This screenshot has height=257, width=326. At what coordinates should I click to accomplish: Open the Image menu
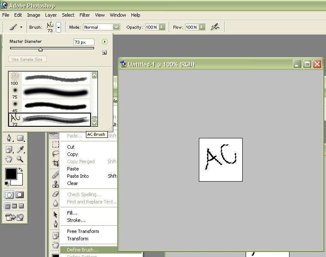[x=34, y=15]
